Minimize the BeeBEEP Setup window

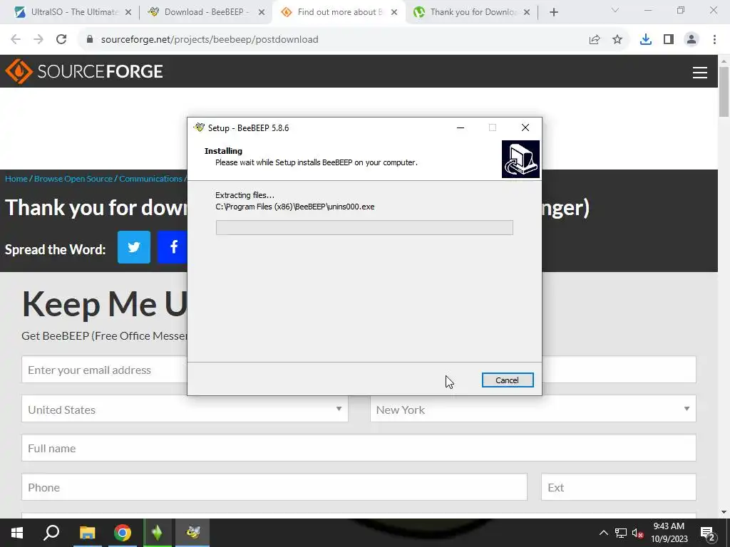(x=461, y=127)
